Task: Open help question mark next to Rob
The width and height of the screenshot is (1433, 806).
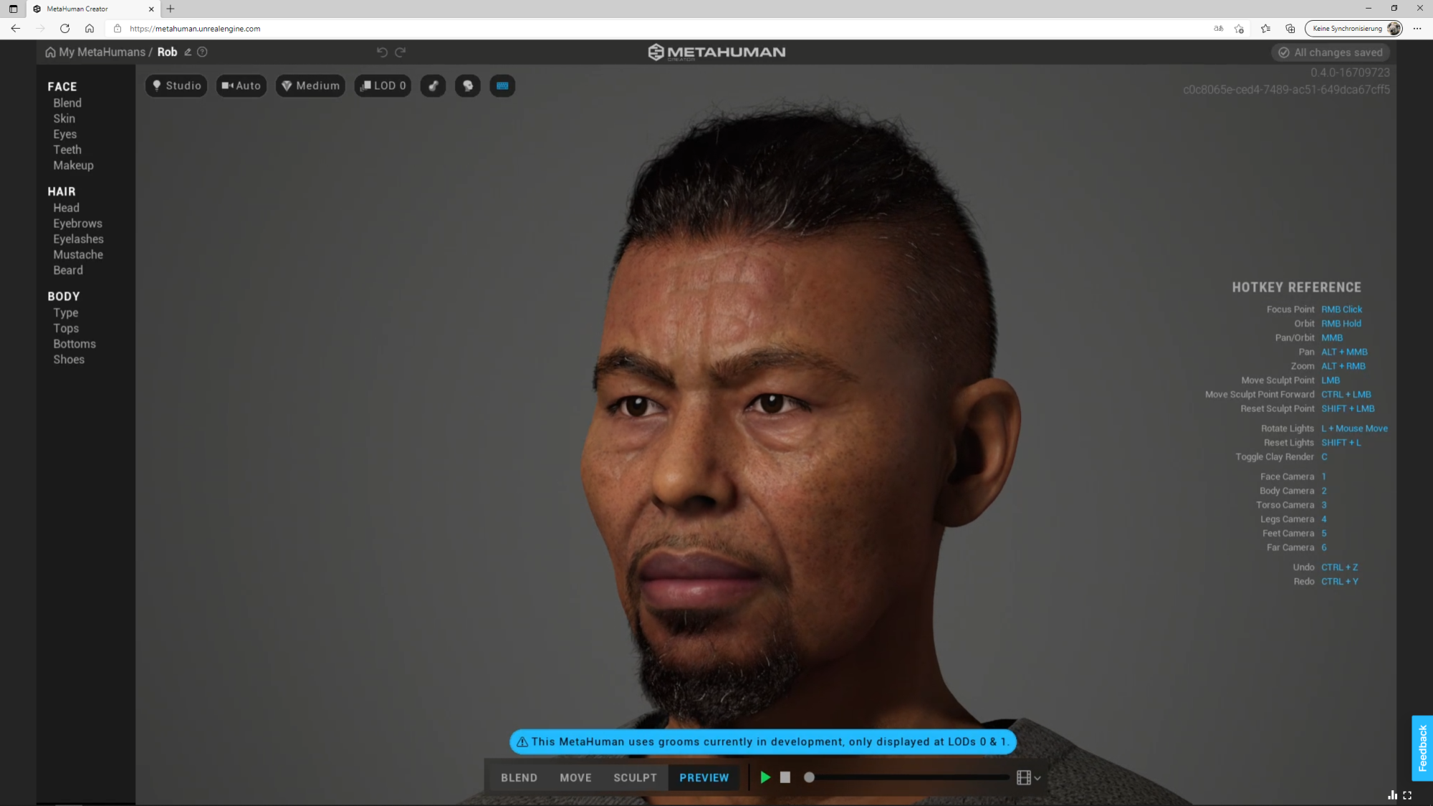Action: (202, 52)
